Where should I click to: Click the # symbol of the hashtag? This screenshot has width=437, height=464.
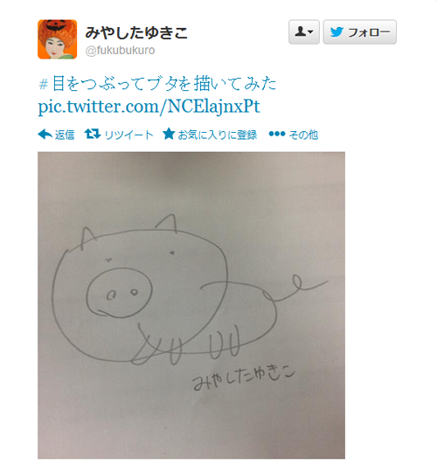43,84
